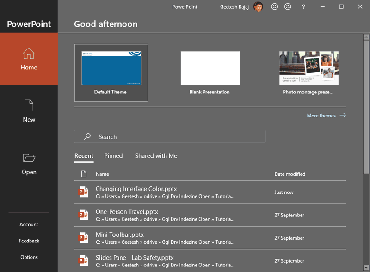Follow the More themes arrow link
The image size is (370, 272).
click(x=326, y=116)
